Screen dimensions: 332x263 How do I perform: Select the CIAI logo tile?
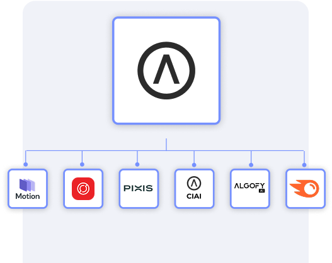pyautogui.click(x=194, y=189)
